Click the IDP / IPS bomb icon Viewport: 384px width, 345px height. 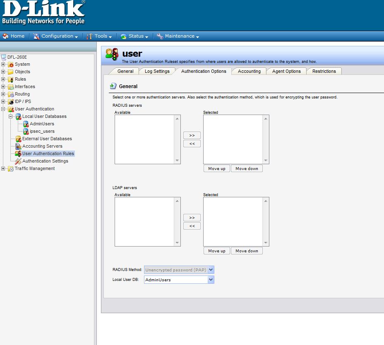[x=11, y=102]
